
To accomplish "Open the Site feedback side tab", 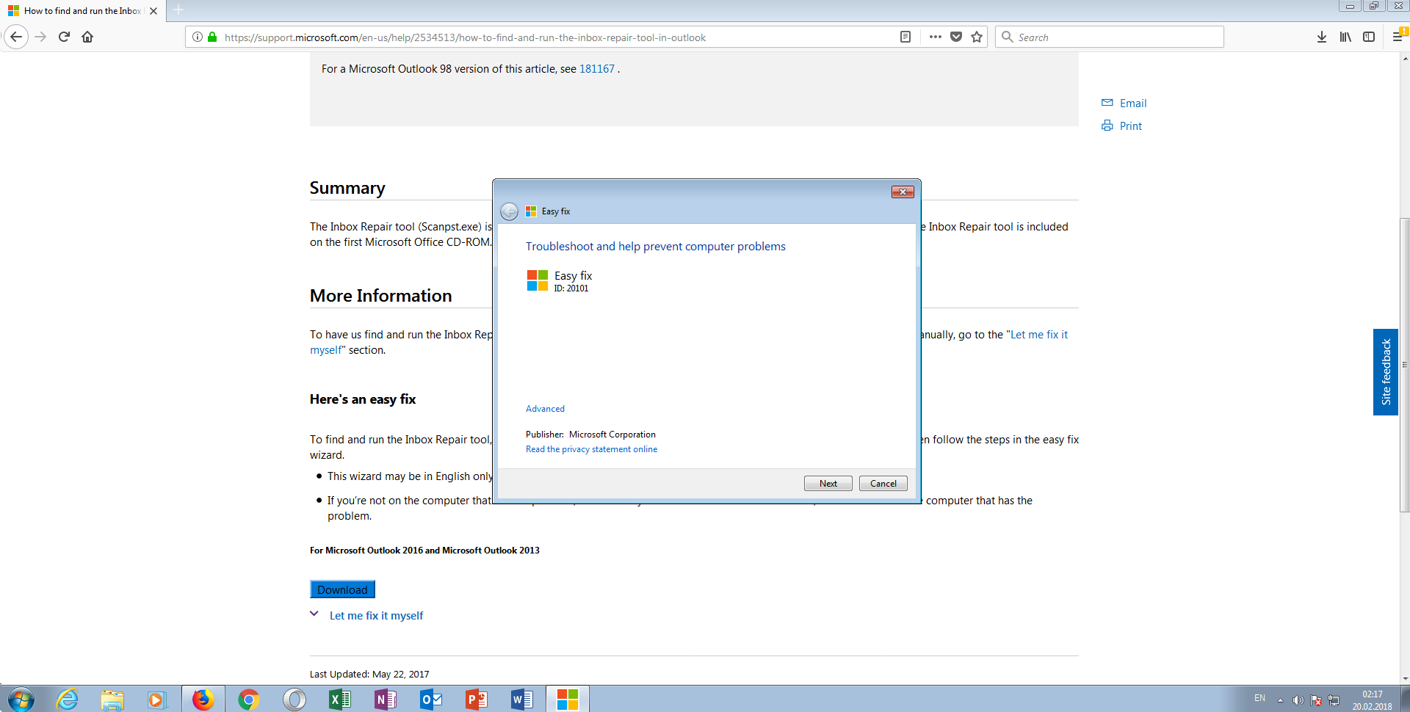I will tap(1385, 372).
